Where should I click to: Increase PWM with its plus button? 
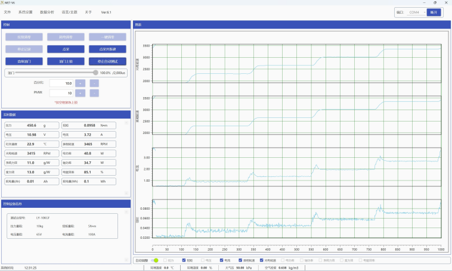click(x=80, y=93)
